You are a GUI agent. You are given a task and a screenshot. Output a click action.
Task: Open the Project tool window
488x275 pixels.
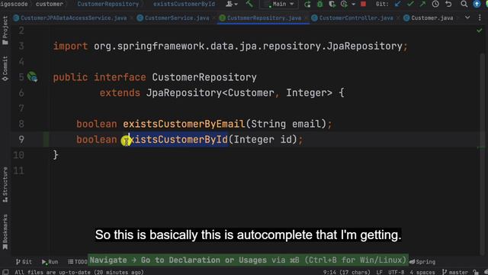[5, 31]
